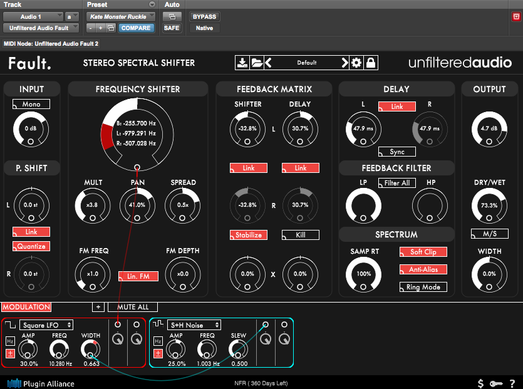Screen dimensions: 523x389
Task: Toggle bipolar plus-minus in S+H Noise module
Action: point(158,353)
